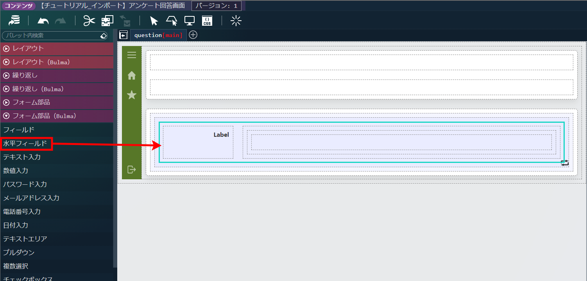Click the palette's vertical scrollbar
The width and height of the screenshot is (587, 281).
[x=115, y=148]
